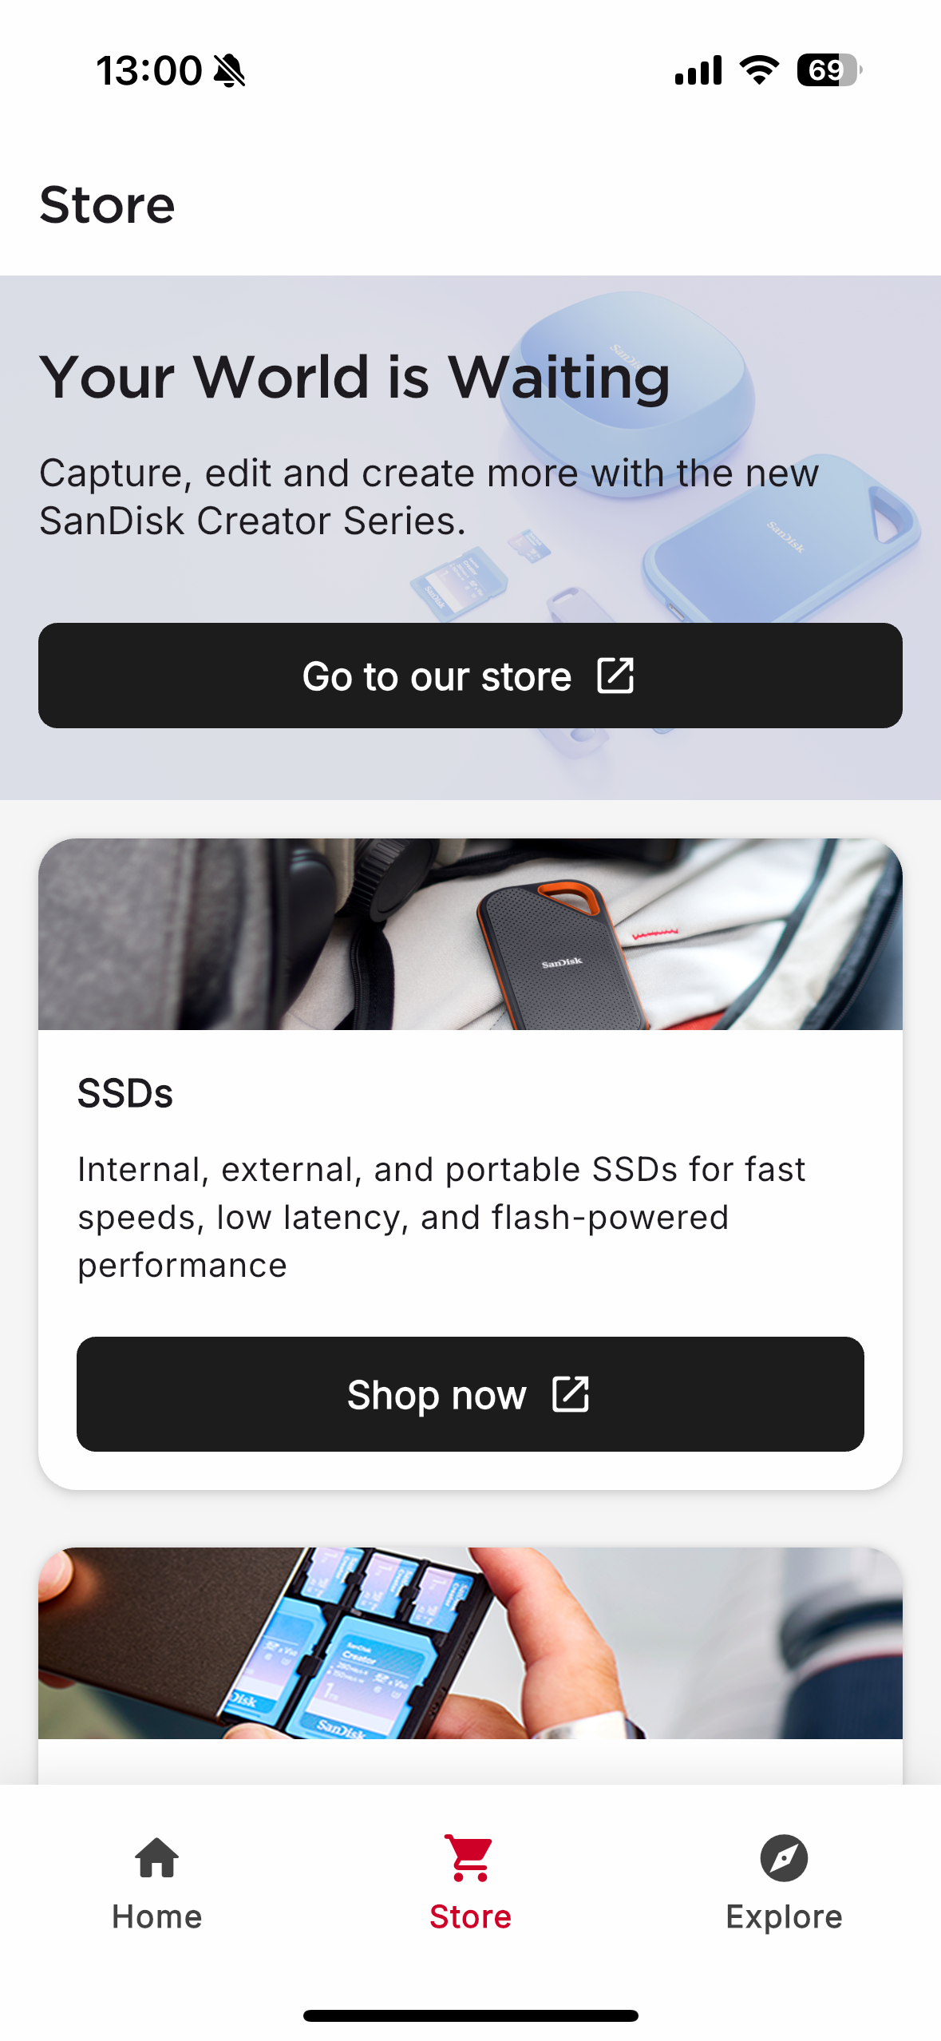The image size is (941, 2041).
Task: Tap the SSDs card title
Action: pos(125,1093)
